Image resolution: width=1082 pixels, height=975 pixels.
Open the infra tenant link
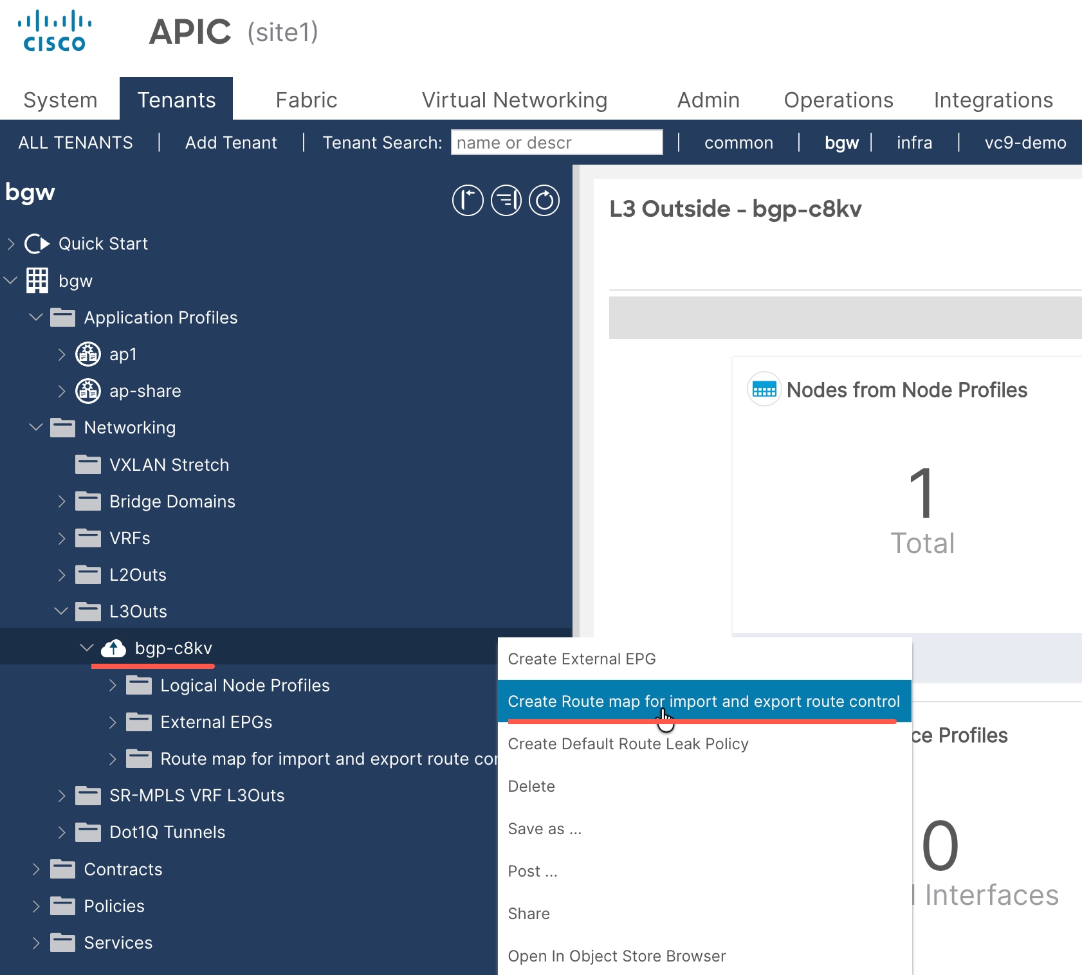[914, 142]
